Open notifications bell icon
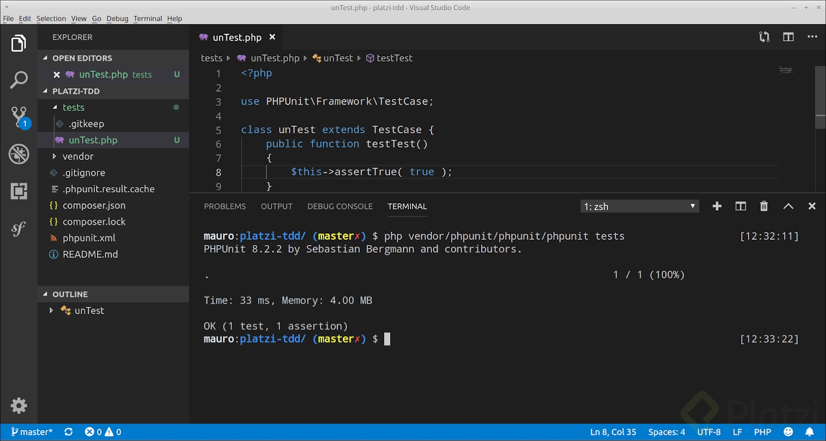Image resolution: width=826 pixels, height=441 pixels. (x=809, y=432)
